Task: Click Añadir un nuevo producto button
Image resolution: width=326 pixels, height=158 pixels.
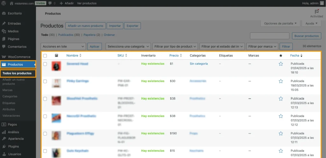Action: (85, 26)
